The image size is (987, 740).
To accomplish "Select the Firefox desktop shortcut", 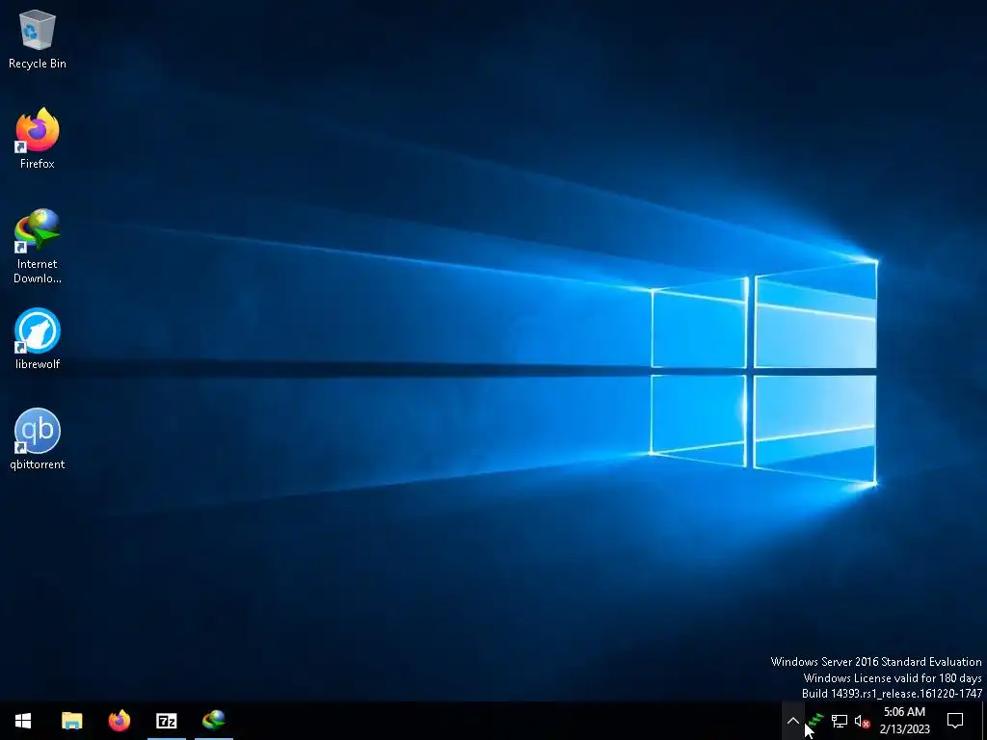I will (x=38, y=139).
